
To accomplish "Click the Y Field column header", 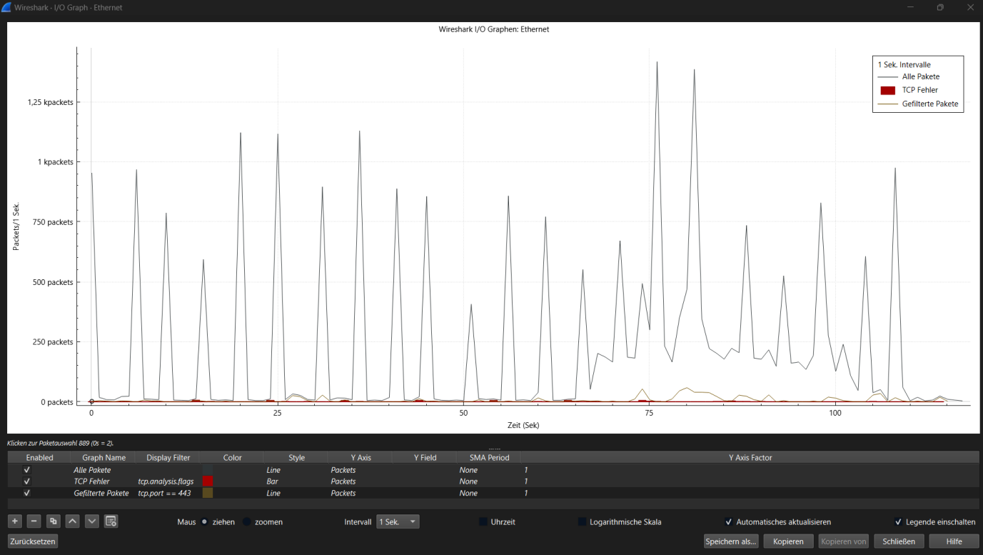I will pos(425,457).
